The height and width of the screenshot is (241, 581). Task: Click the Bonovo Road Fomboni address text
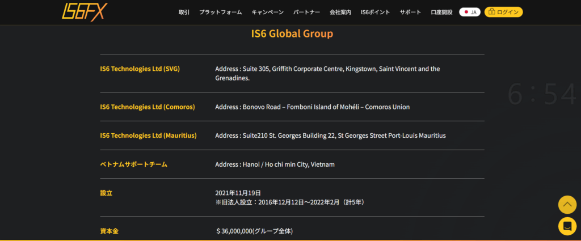(x=313, y=107)
